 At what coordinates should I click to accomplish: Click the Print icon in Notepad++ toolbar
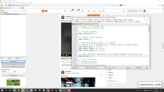point(85,21)
